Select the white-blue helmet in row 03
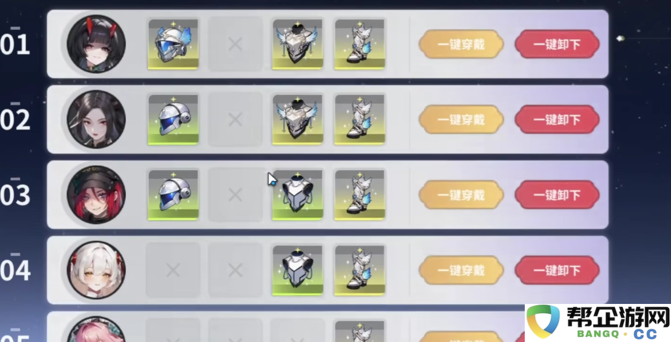Image resolution: width=671 pixels, height=342 pixels. (173, 195)
